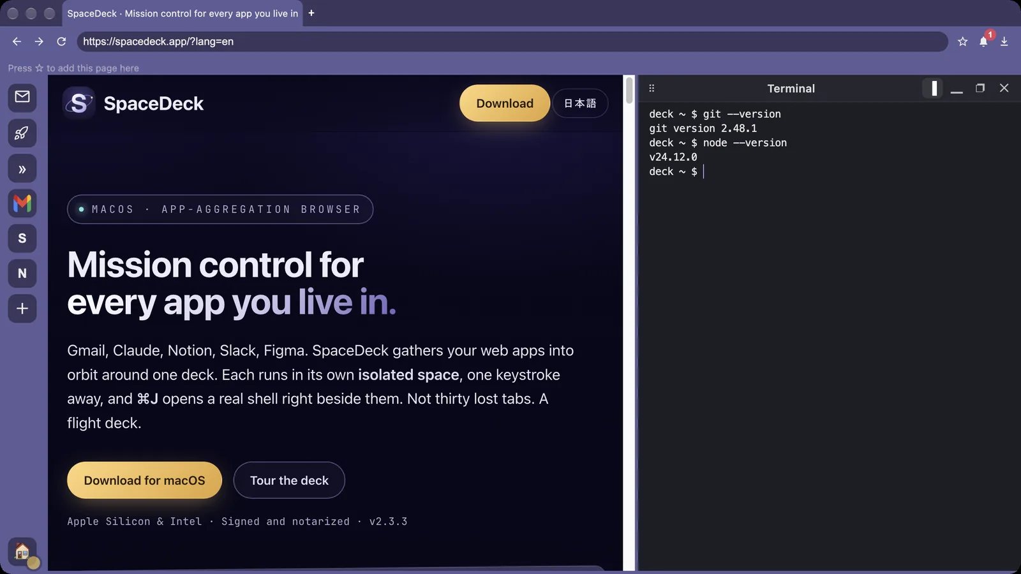Expand sidebar with double chevron icon
This screenshot has width=1021, height=574.
(22, 169)
